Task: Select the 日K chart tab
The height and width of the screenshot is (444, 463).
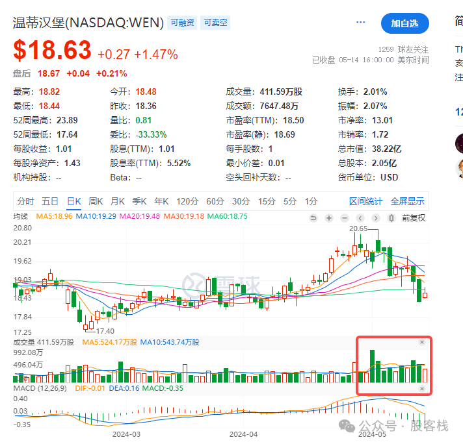Action: [74, 201]
